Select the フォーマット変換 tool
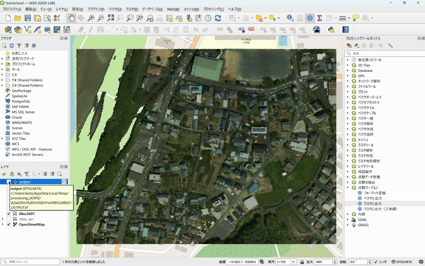The image size is (425, 266). pos(374,193)
